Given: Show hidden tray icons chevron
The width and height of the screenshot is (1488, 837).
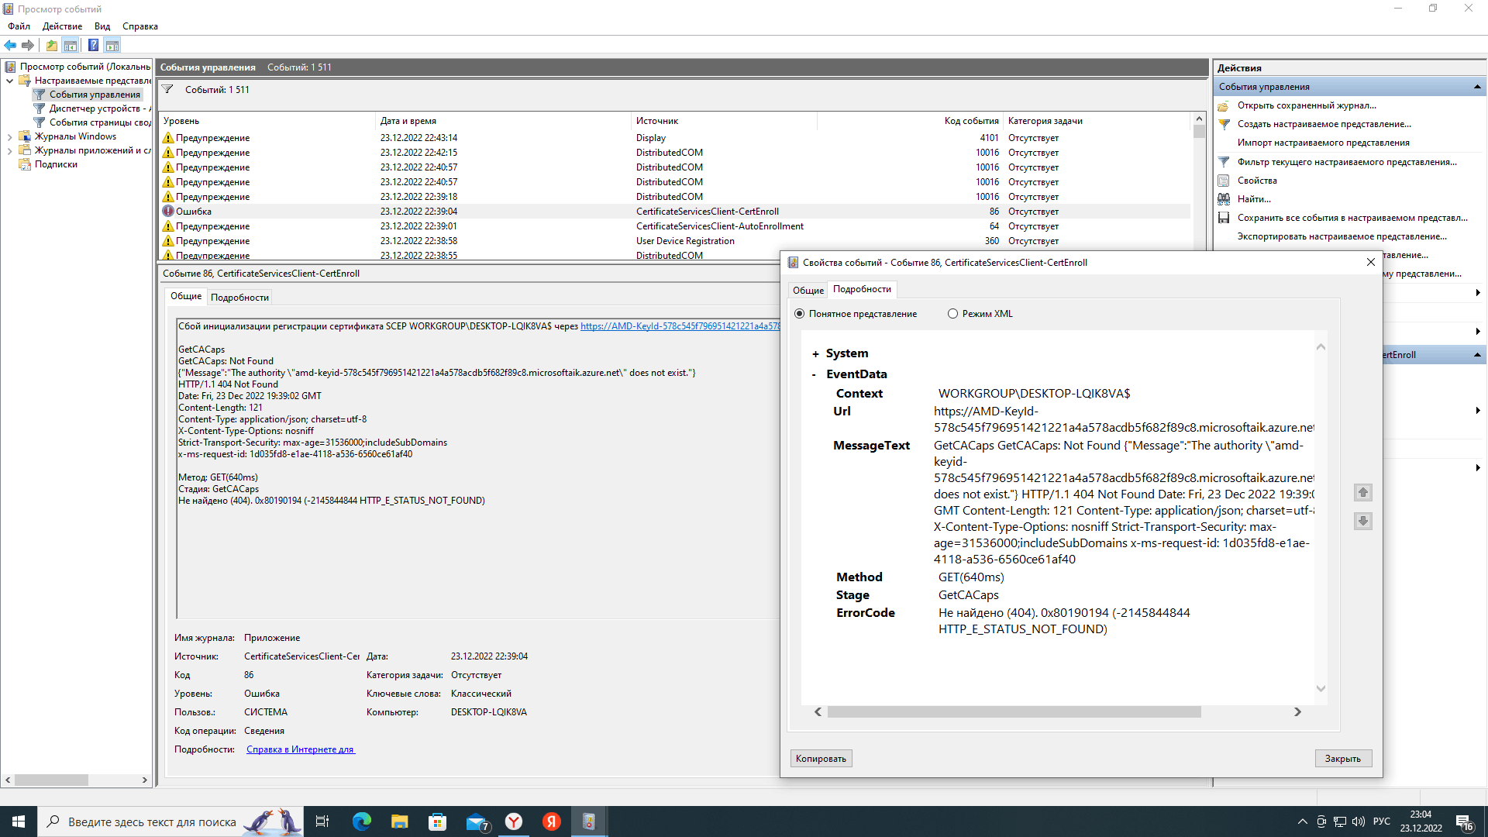Looking at the screenshot, I should (1302, 821).
